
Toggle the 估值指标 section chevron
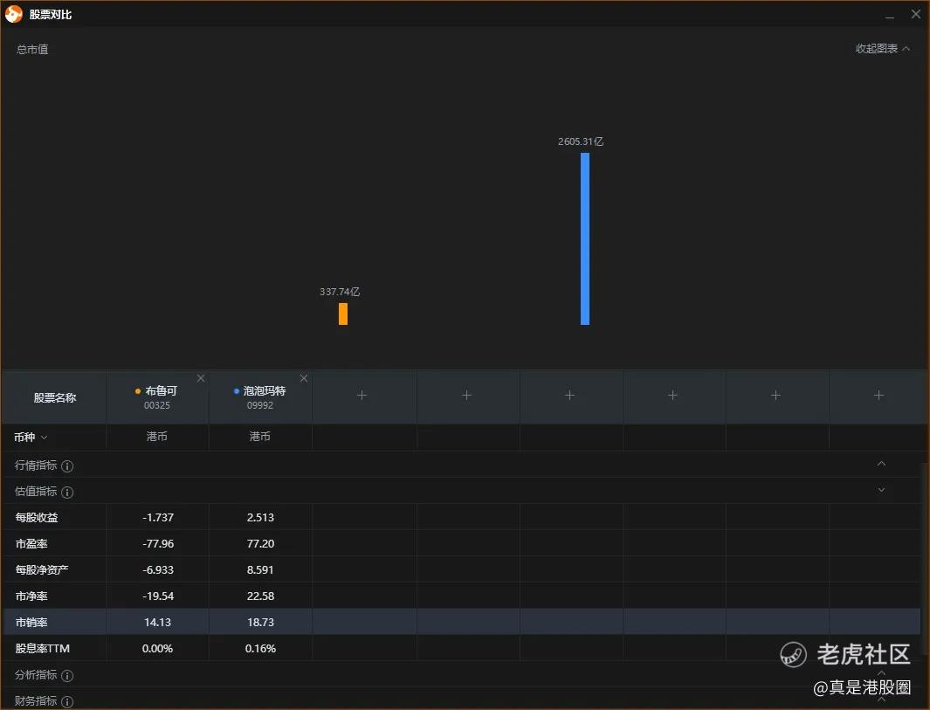coord(881,490)
